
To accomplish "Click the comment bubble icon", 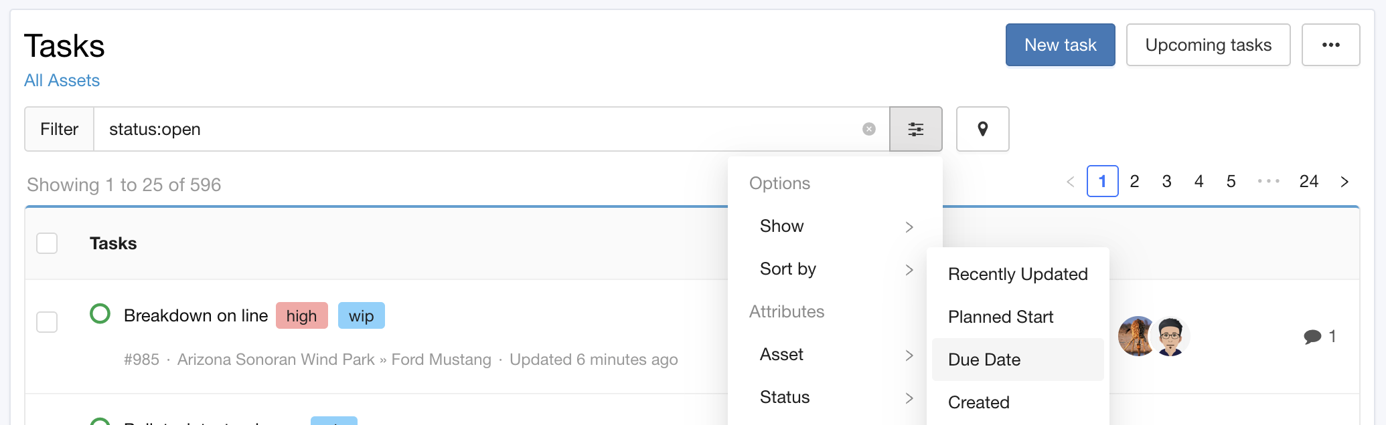I will pyautogui.click(x=1312, y=336).
